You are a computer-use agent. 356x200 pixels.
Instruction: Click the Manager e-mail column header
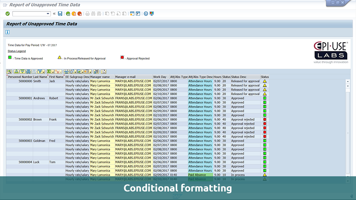[133, 77]
